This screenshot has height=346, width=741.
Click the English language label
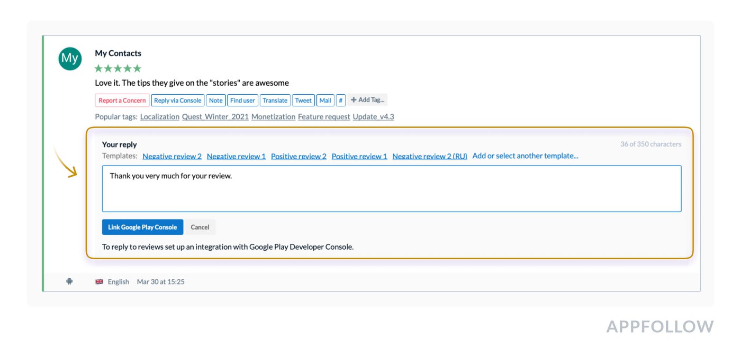(x=119, y=281)
